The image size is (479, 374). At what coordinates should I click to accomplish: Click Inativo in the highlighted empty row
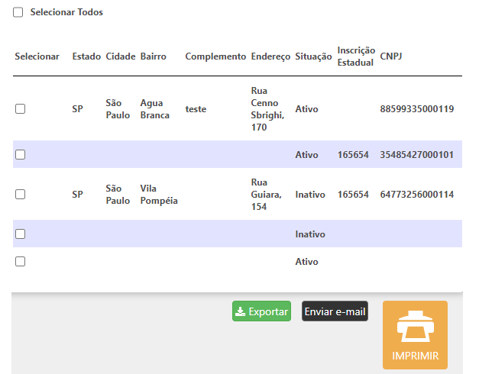click(309, 234)
